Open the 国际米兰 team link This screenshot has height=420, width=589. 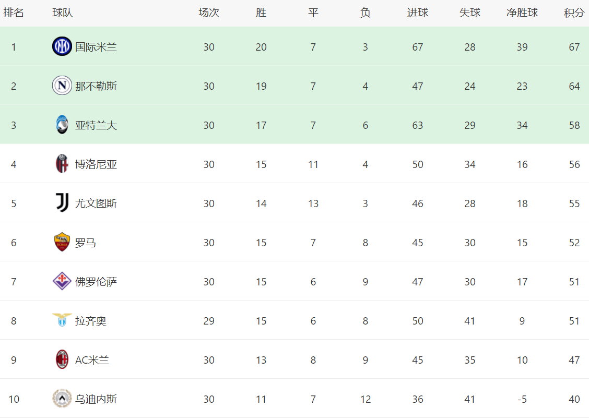96,47
